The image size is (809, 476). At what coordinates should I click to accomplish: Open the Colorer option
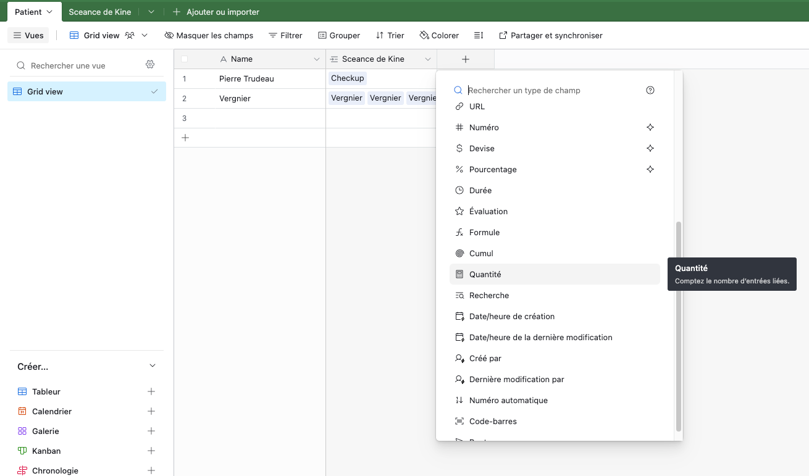tap(439, 35)
